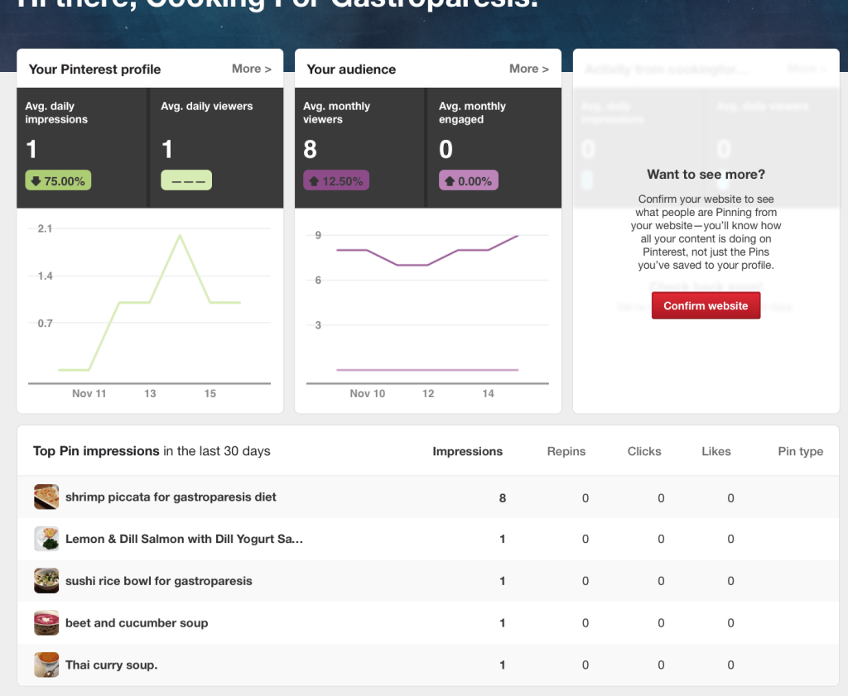This screenshot has height=696, width=848.
Task: Open More link in Your Pinterest profile
Action: pyautogui.click(x=252, y=69)
